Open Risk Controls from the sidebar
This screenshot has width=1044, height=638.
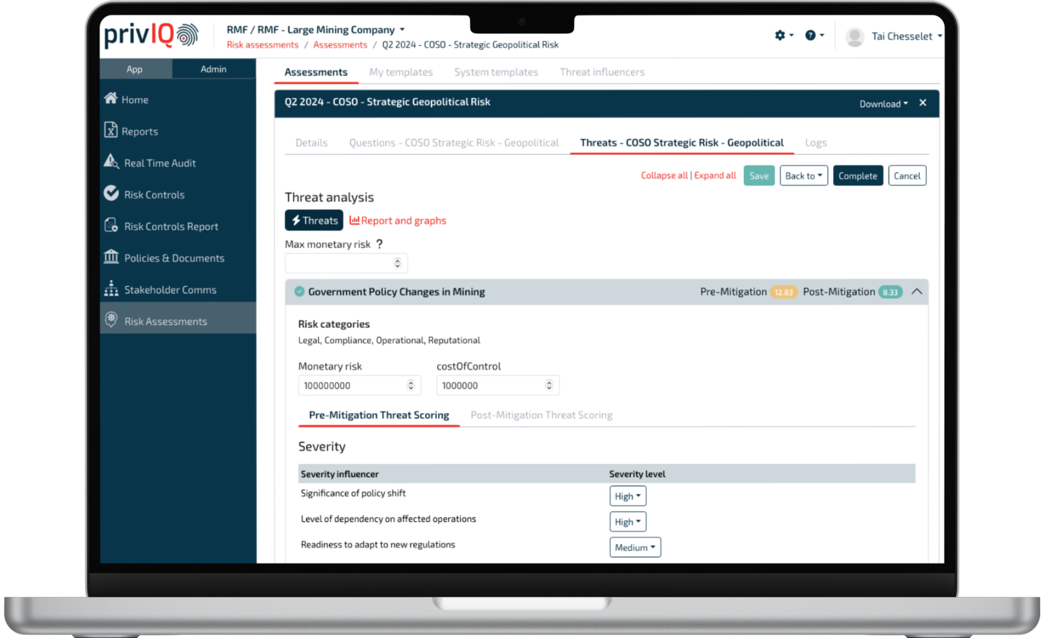tap(155, 194)
